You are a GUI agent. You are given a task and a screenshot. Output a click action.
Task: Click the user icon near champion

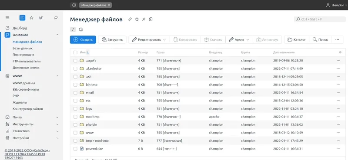tap(328, 5)
